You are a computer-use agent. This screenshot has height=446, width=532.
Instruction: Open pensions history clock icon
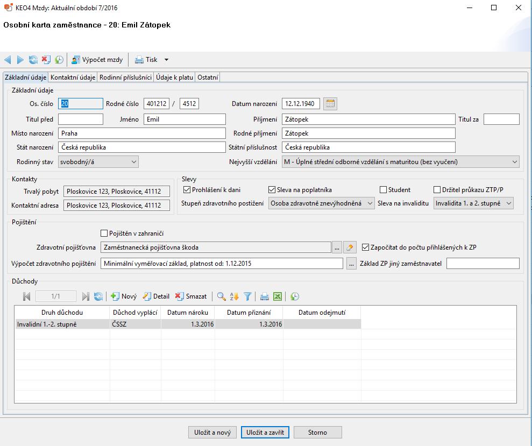coord(294,296)
